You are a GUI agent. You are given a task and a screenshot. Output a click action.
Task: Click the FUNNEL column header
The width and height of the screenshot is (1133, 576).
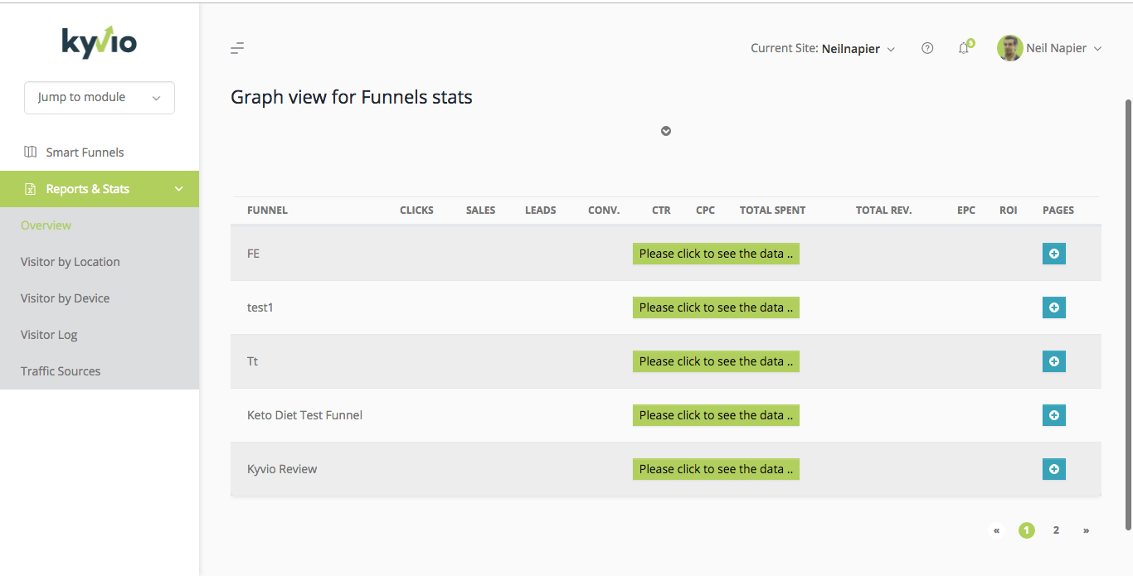tap(267, 211)
